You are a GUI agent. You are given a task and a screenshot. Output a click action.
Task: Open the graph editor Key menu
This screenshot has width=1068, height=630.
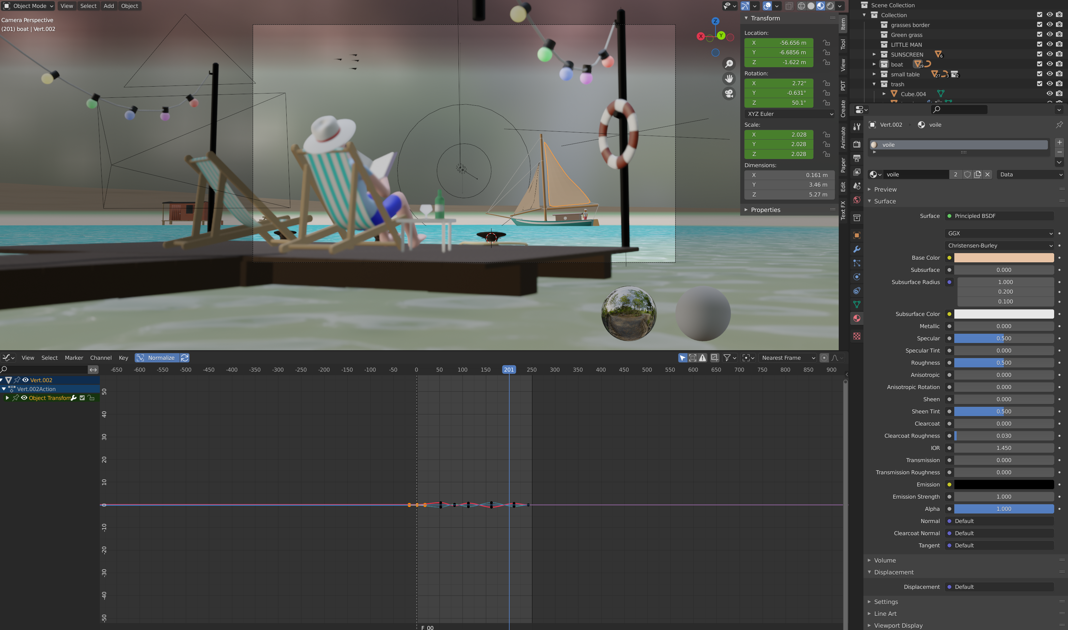click(x=123, y=358)
